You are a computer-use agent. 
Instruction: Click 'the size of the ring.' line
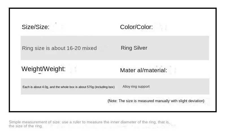coord(26,126)
